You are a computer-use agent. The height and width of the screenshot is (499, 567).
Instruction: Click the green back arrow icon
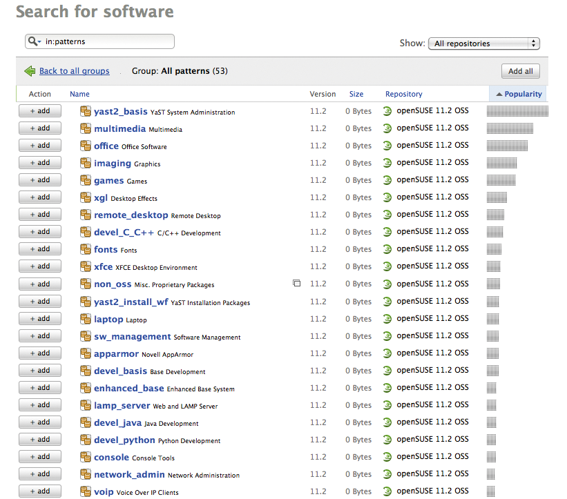pyautogui.click(x=30, y=70)
